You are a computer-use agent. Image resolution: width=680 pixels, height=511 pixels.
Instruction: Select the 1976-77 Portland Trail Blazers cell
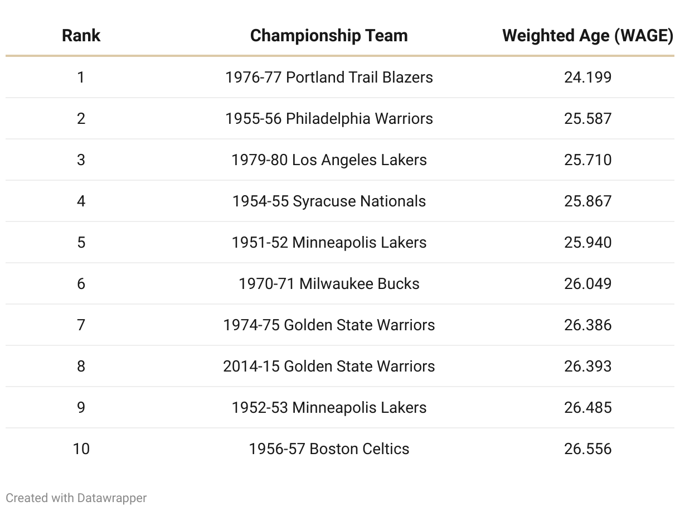[329, 77]
